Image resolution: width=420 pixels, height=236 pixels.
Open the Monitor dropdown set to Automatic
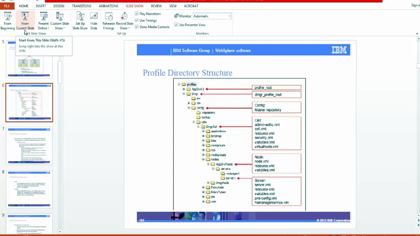pos(212,16)
